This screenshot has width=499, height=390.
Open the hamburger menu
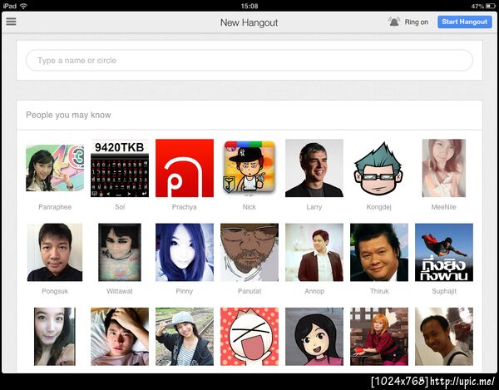[11, 22]
